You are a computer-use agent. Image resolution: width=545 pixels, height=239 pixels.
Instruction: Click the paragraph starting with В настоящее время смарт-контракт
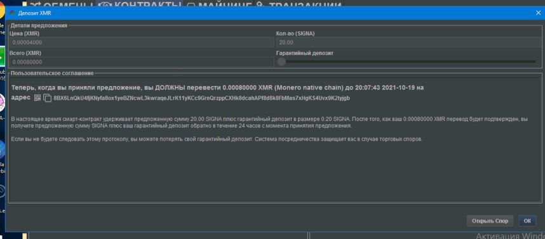[x=269, y=122]
